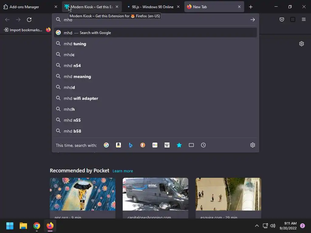
Task: Reload the current page
Action: point(29,20)
